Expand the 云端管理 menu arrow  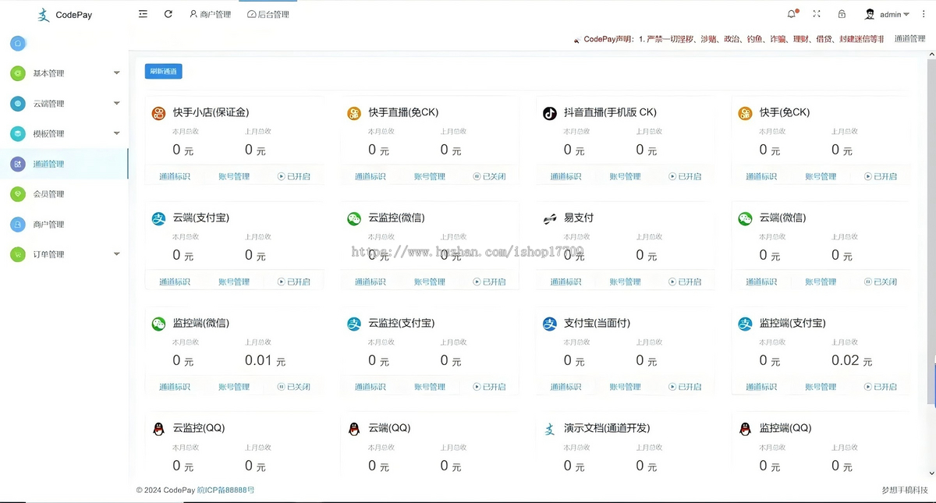pyautogui.click(x=116, y=104)
